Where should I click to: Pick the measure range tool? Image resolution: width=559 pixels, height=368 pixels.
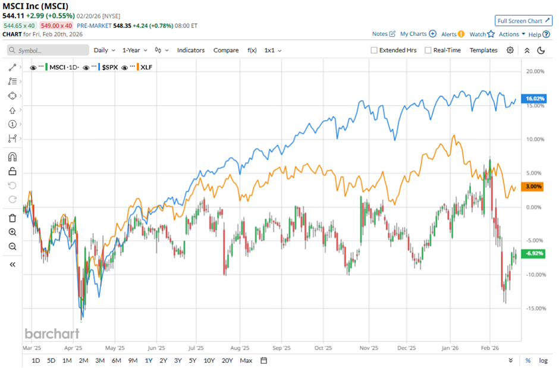(12, 138)
